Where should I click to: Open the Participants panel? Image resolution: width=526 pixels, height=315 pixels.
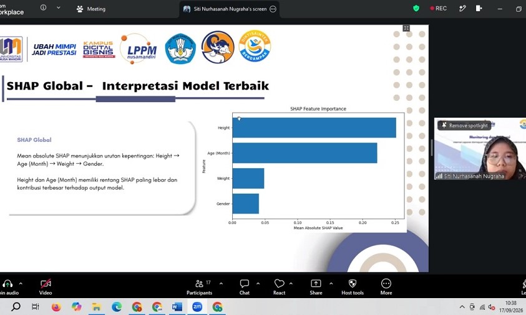point(199,287)
